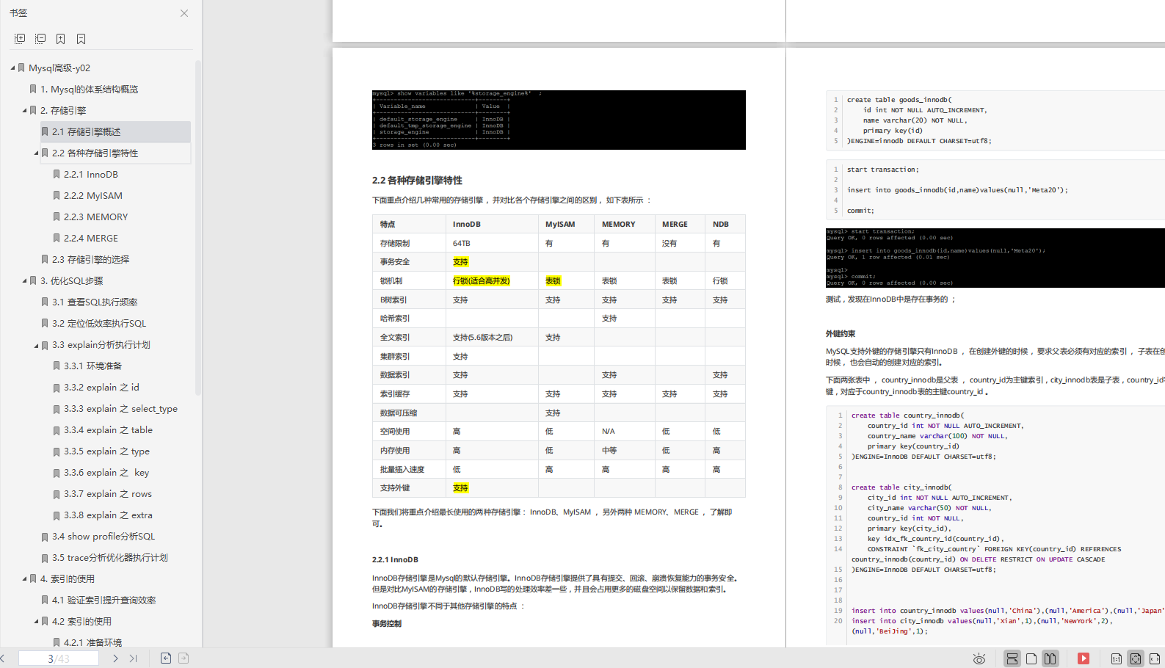Collapse the 3. 优化SQL步骤 node
Viewport: 1165px width, 668px height.
[25, 280]
